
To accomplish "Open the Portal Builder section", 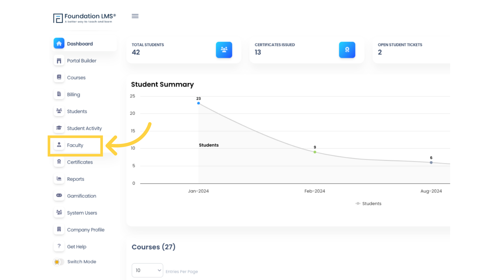I will click(x=82, y=60).
